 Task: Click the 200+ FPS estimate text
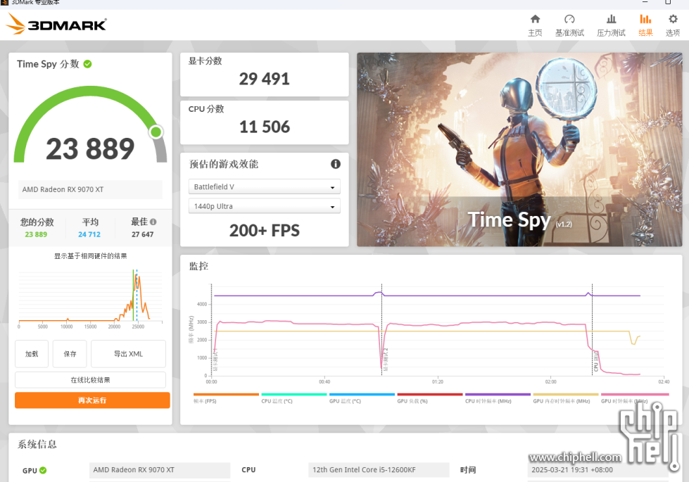click(x=264, y=231)
